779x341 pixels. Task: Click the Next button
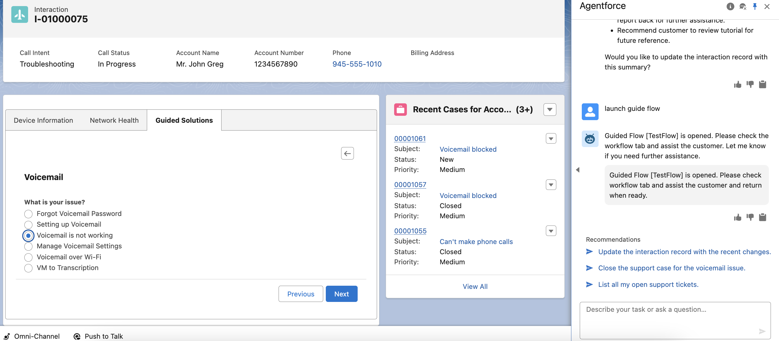pos(341,294)
